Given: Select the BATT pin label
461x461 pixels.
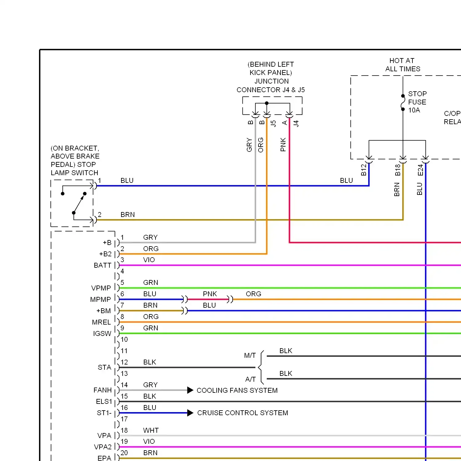Looking at the screenshot, I should 102,266.
